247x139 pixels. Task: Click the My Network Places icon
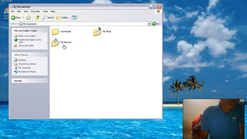pos(16,72)
